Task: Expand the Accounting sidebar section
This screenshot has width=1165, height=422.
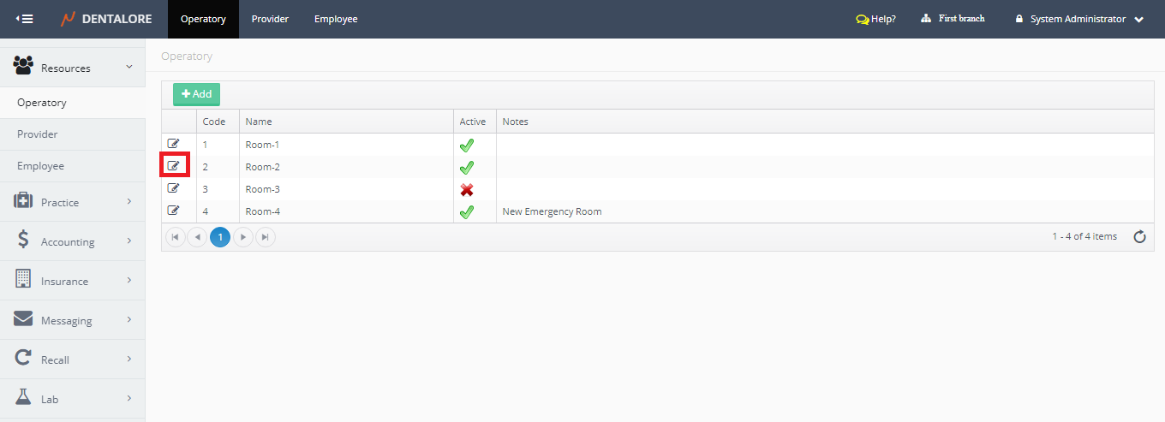Action: point(72,242)
